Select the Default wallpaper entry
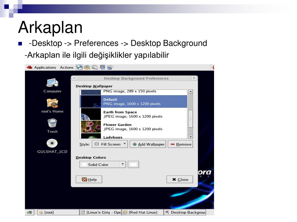The width and height of the screenshot is (297, 222). (x=133, y=101)
